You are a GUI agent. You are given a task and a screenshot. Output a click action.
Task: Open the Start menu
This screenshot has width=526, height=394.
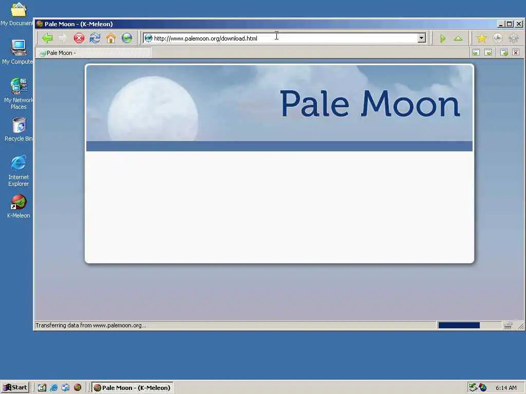pos(15,388)
